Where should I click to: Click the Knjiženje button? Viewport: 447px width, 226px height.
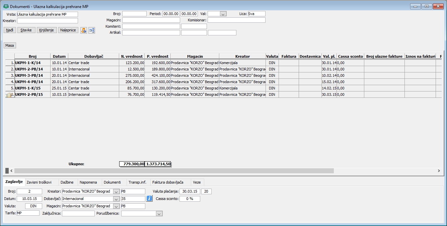tap(47, 30)
